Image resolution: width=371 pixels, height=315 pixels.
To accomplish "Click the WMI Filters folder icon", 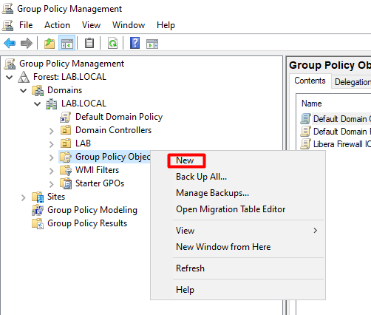I will pyautogui.click(x=66, y=170).
